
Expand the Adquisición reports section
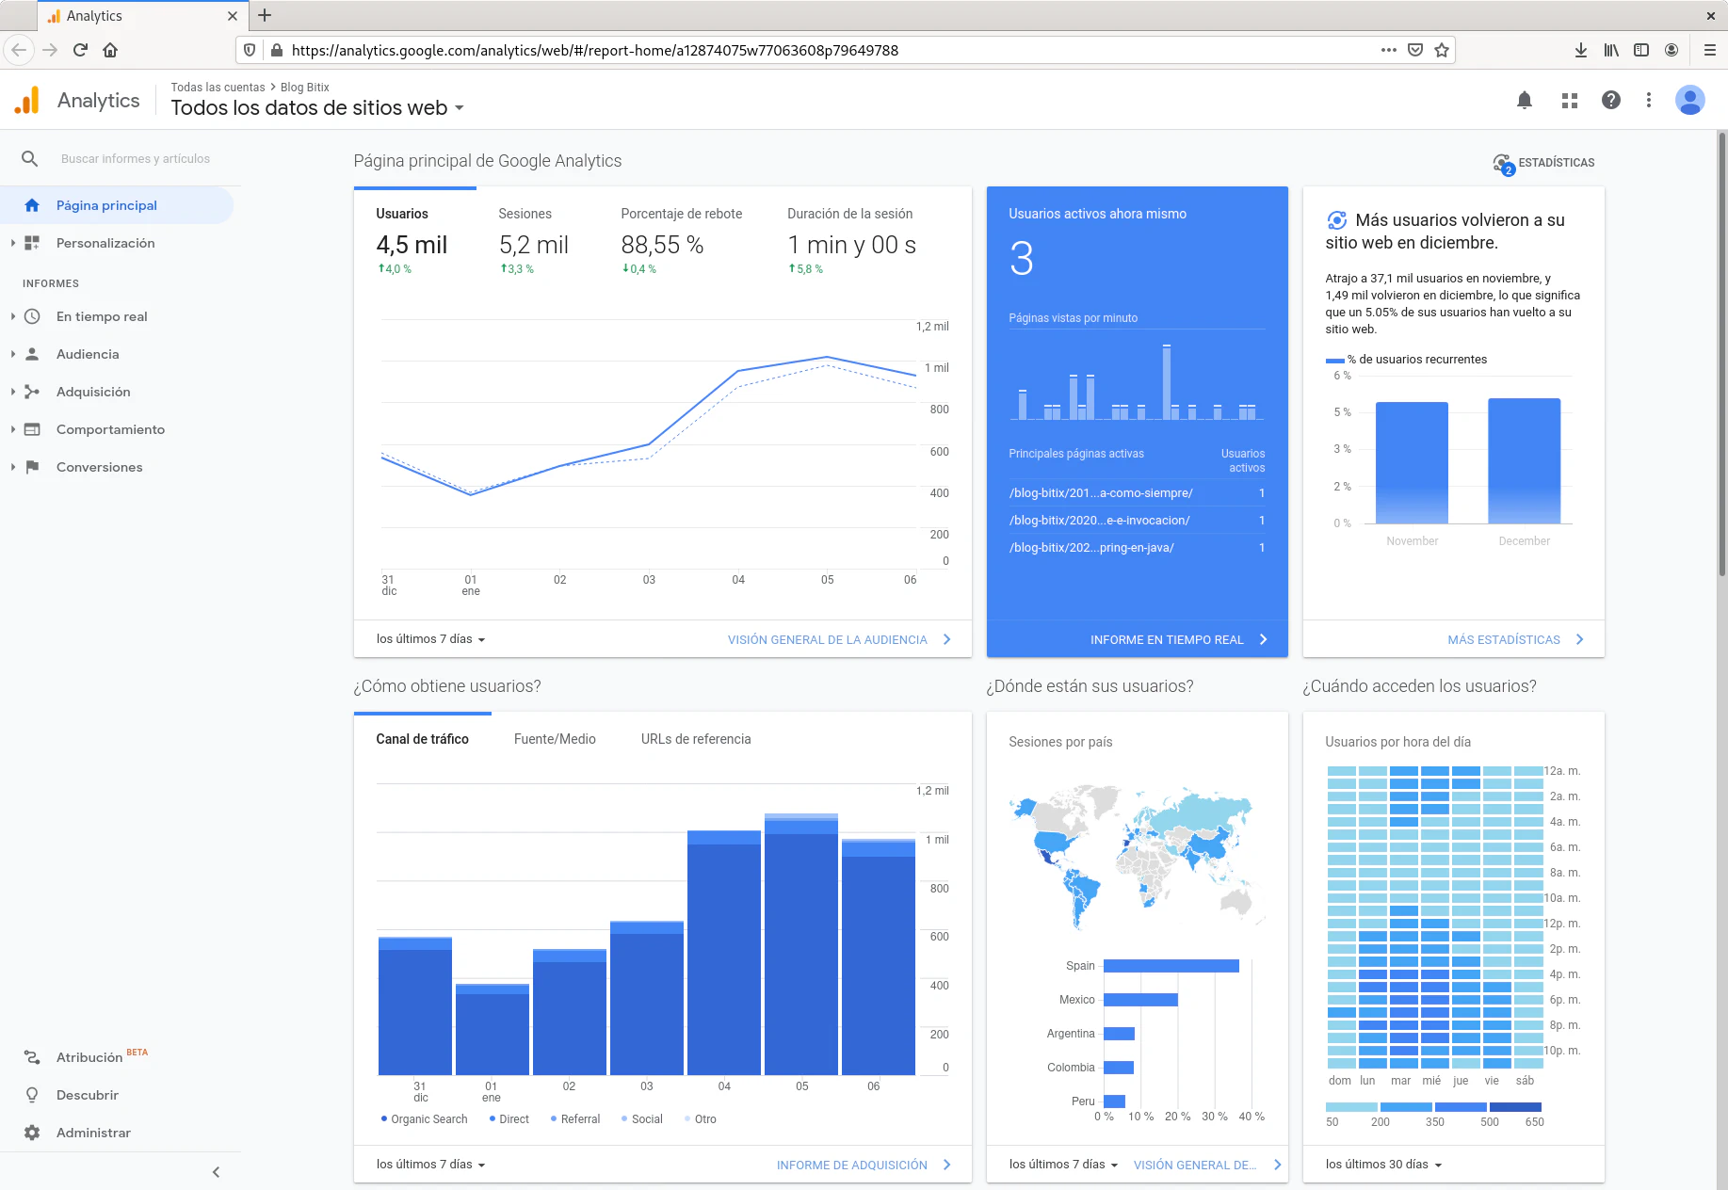pos(93,392)
